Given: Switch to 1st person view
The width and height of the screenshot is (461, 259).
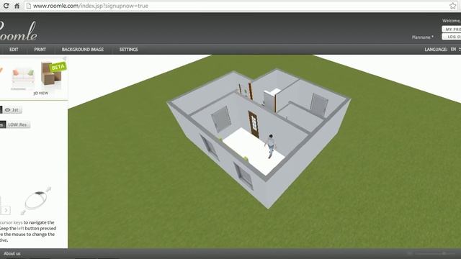Looking at the screenshot, I should tap(12, 110).
